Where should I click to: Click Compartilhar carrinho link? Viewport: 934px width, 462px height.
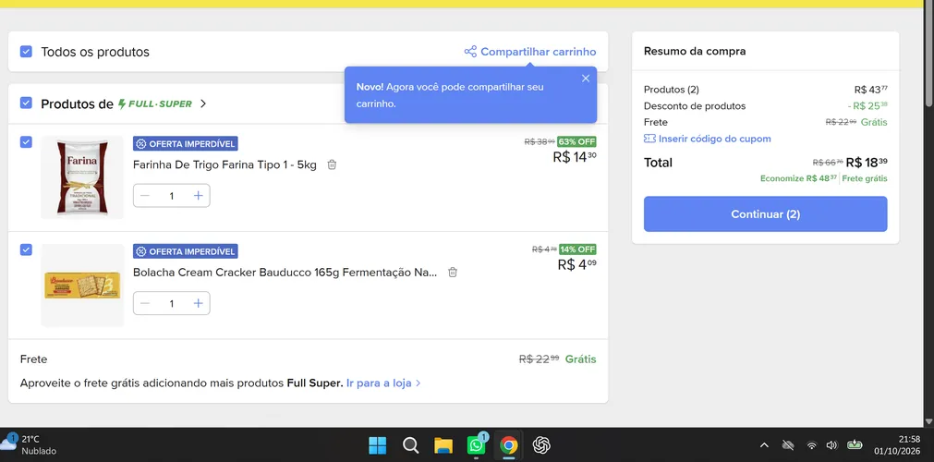(538, 52)
